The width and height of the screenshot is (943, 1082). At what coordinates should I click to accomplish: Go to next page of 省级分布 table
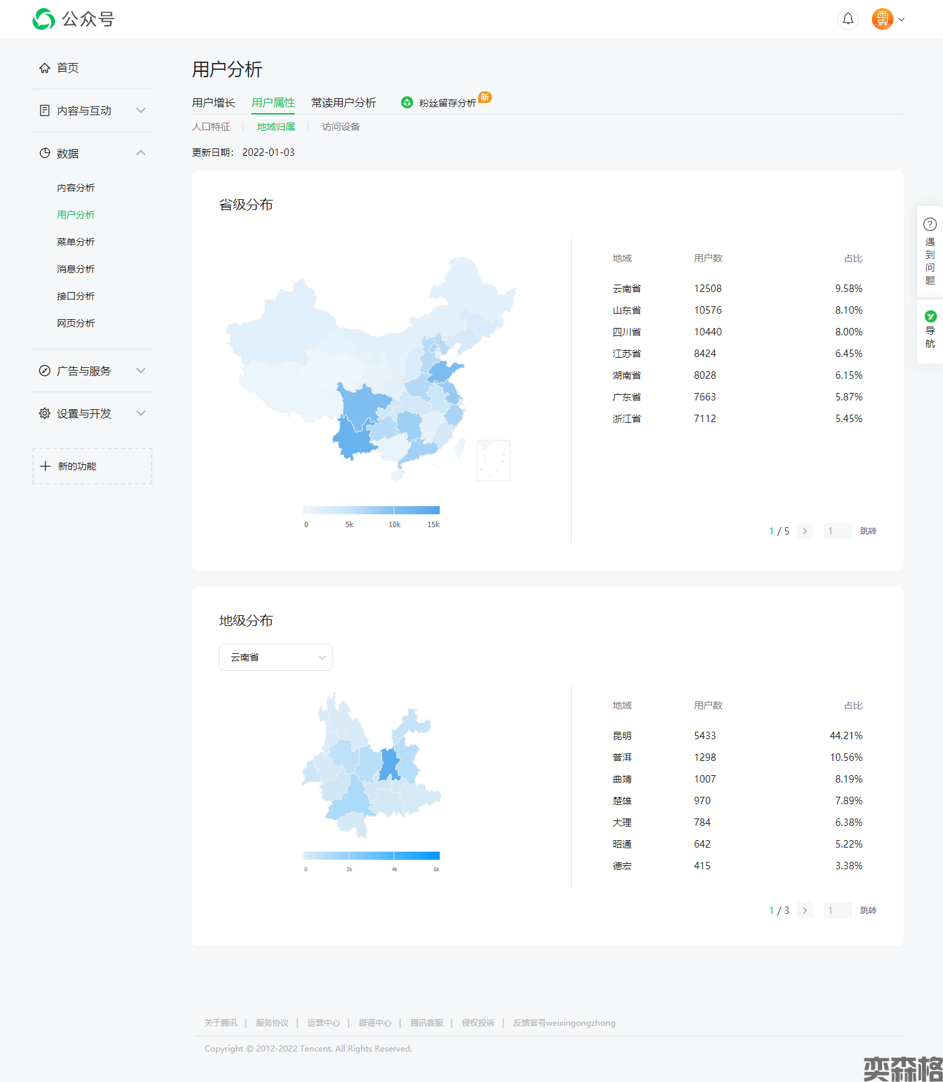[x=805, y=531]
